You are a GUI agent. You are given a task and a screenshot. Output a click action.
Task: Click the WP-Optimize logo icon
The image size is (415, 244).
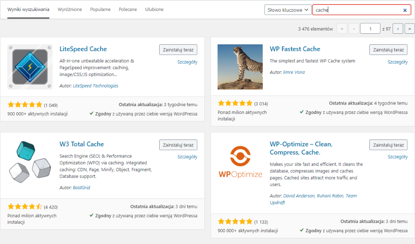240,161
